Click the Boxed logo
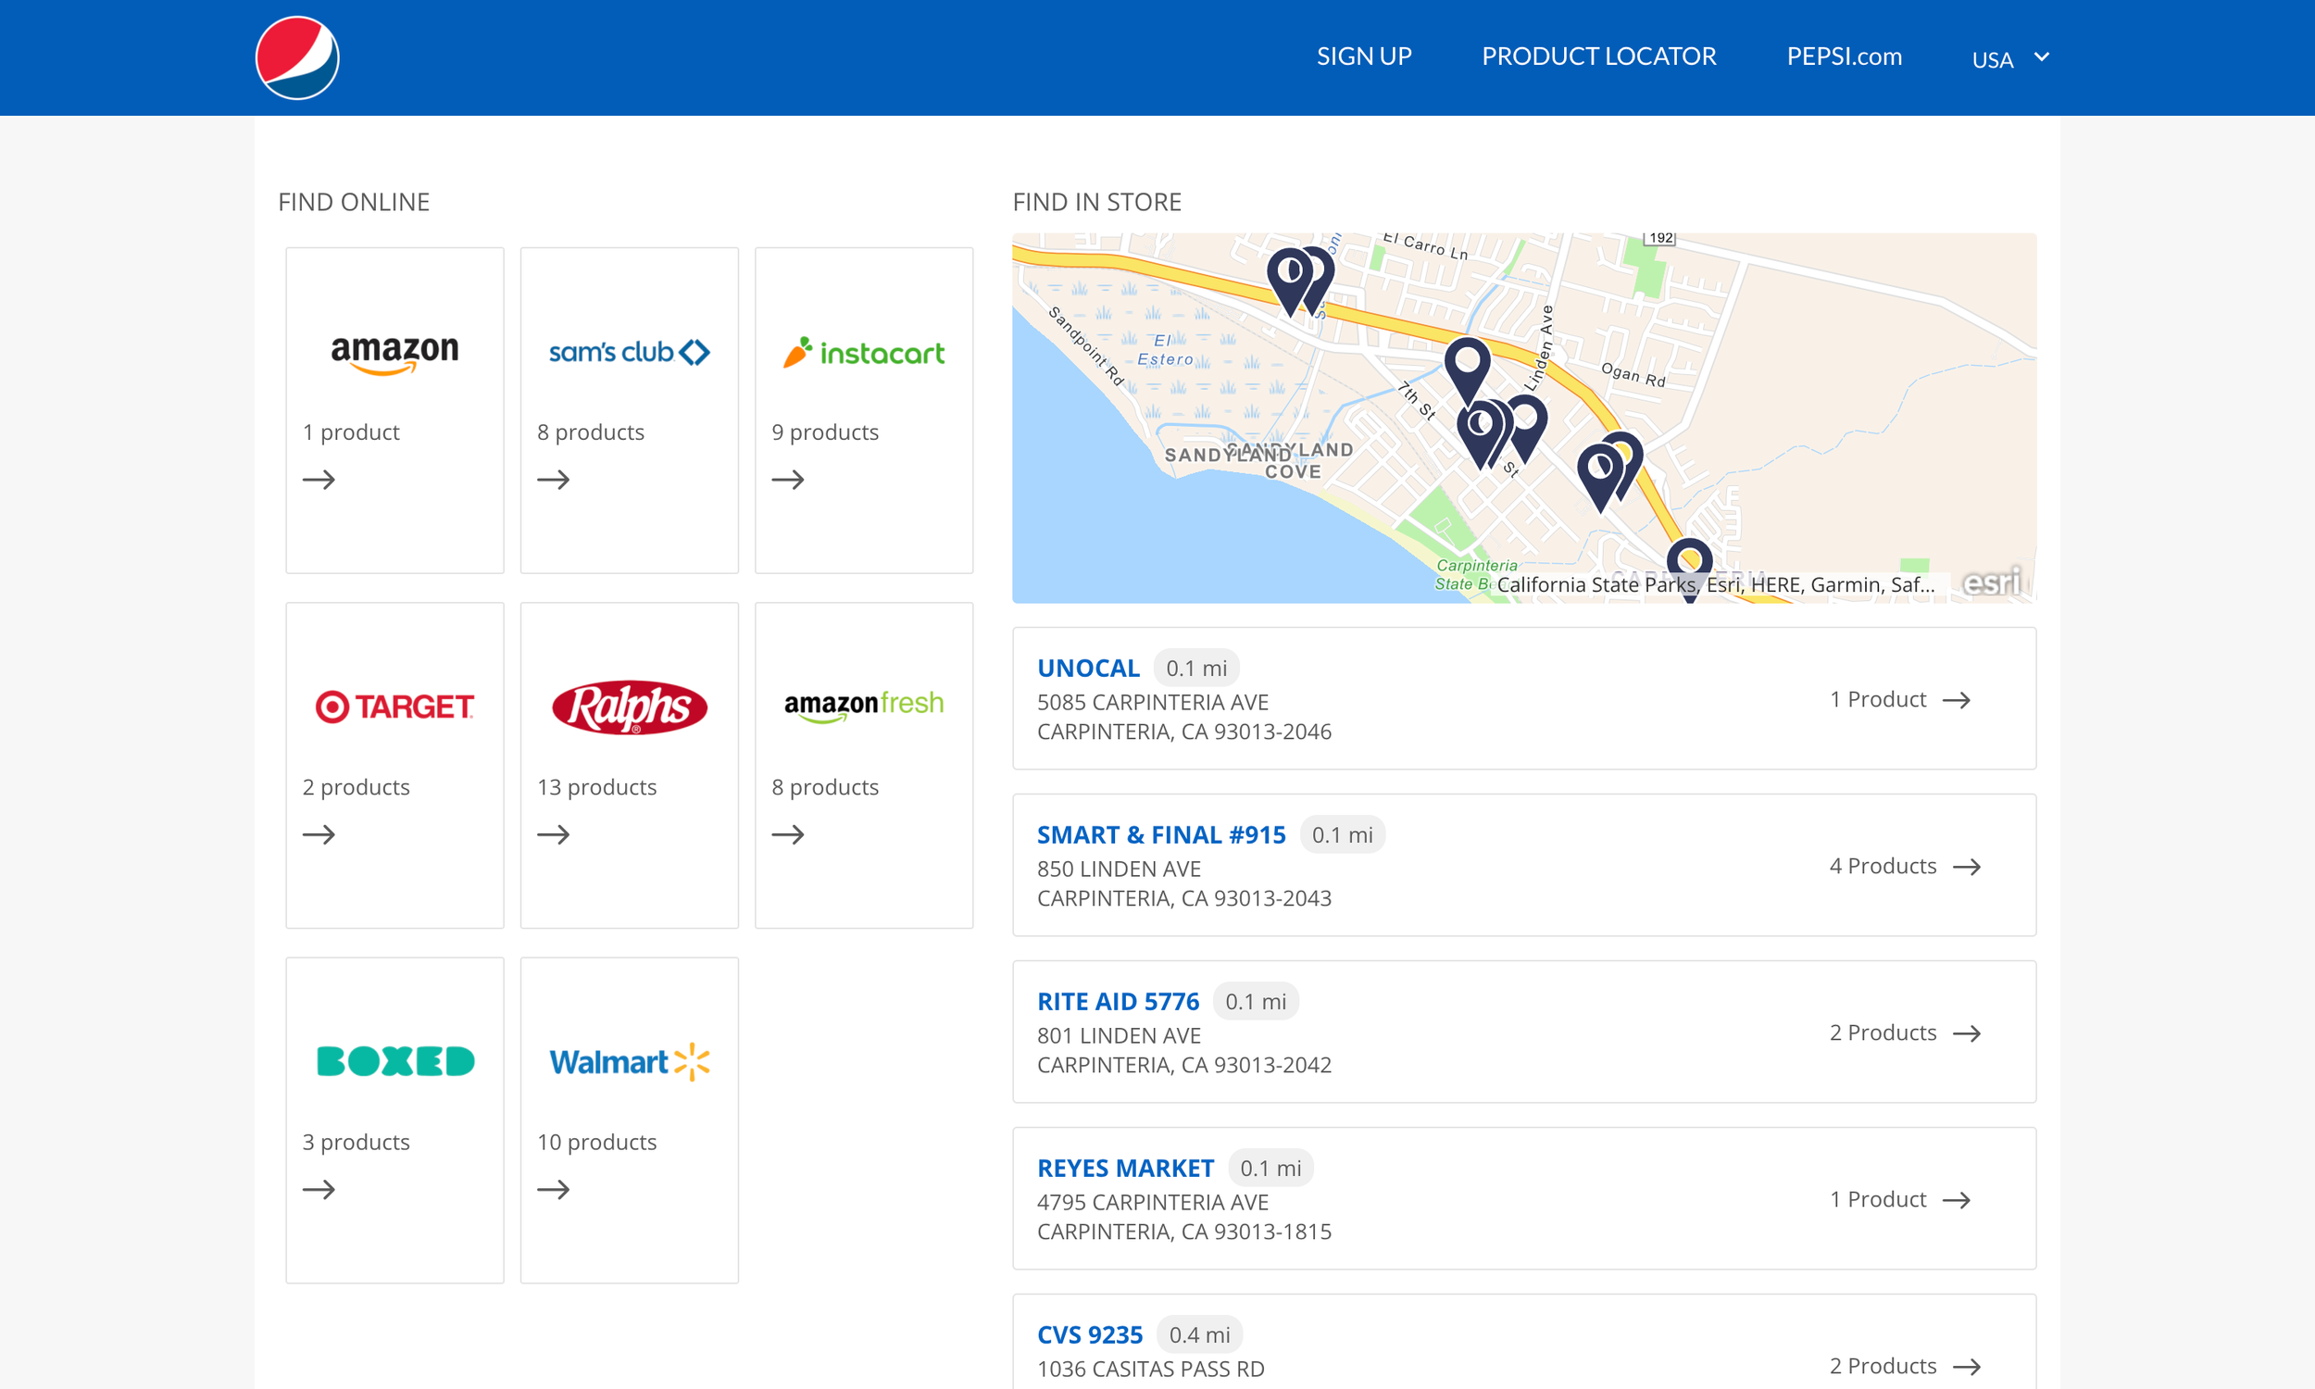This screenshot has width=2315, height=1389. click(394, 1060)
